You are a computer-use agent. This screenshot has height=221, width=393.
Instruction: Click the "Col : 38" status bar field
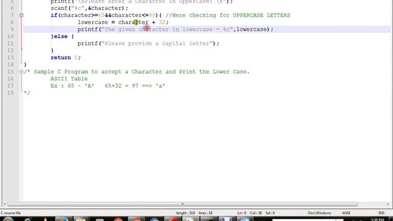255,213
